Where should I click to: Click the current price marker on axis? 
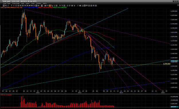point(174,61)
